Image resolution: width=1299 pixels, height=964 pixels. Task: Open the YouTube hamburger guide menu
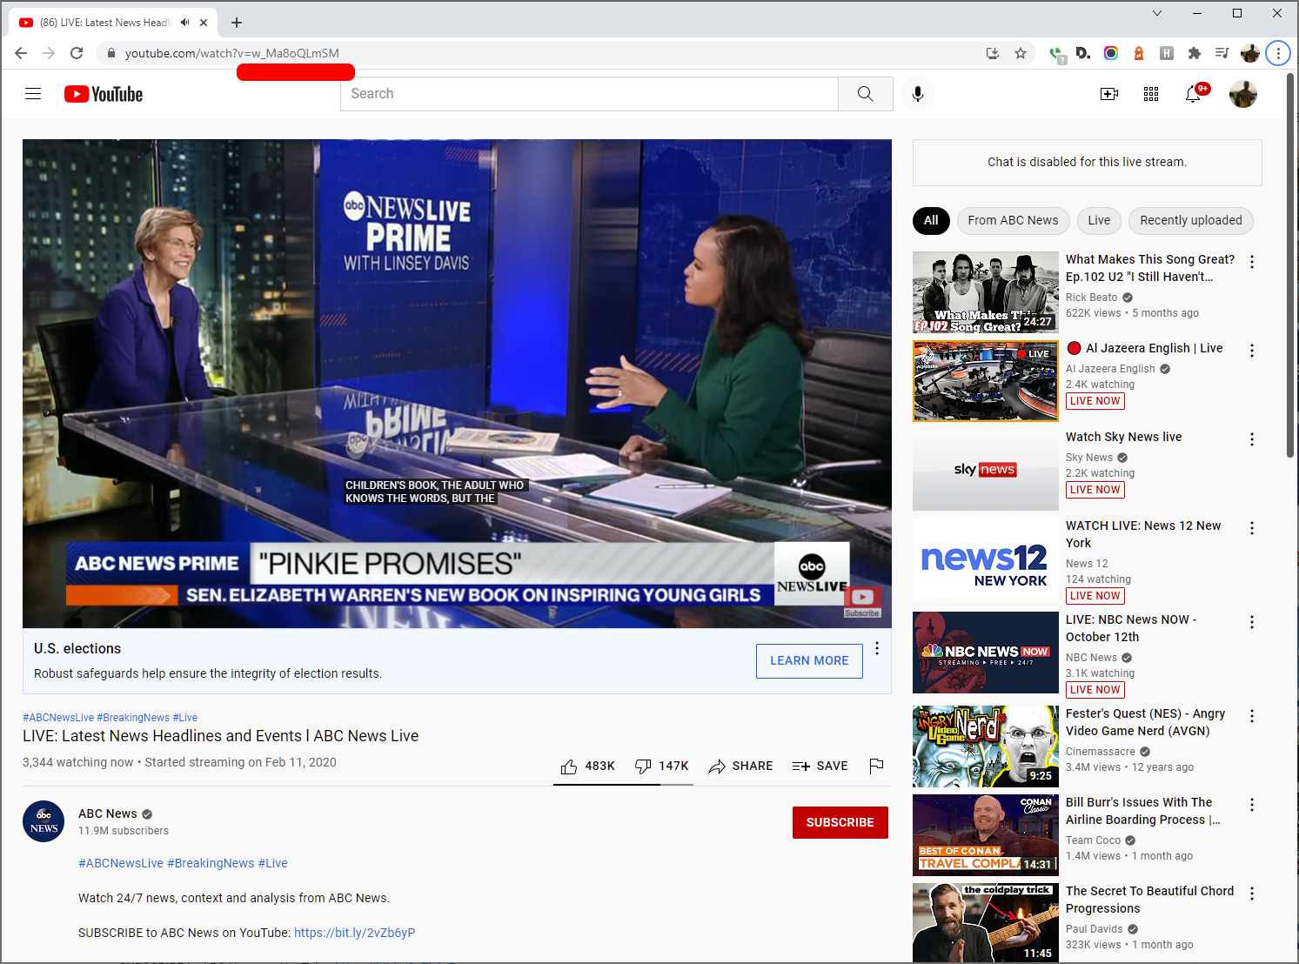33,94
